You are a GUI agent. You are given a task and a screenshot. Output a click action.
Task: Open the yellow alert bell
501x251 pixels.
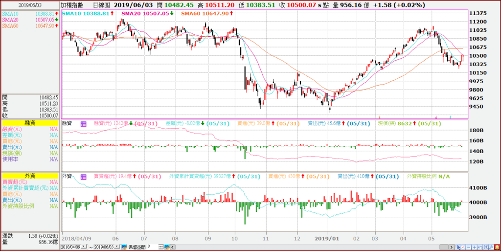(x=497, y=247)
